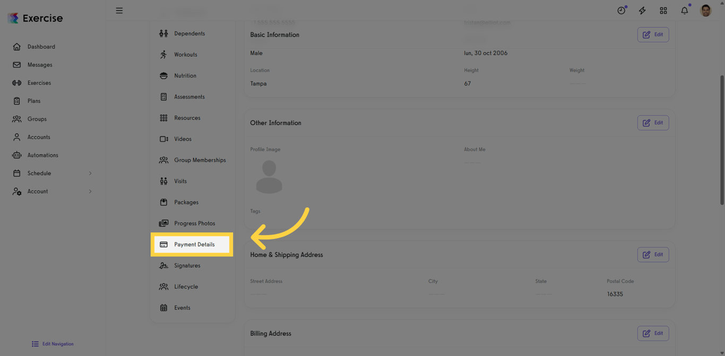Click Edit on Basic Information
This screenshot has width=725, height=356.
[x=653, y=34]
